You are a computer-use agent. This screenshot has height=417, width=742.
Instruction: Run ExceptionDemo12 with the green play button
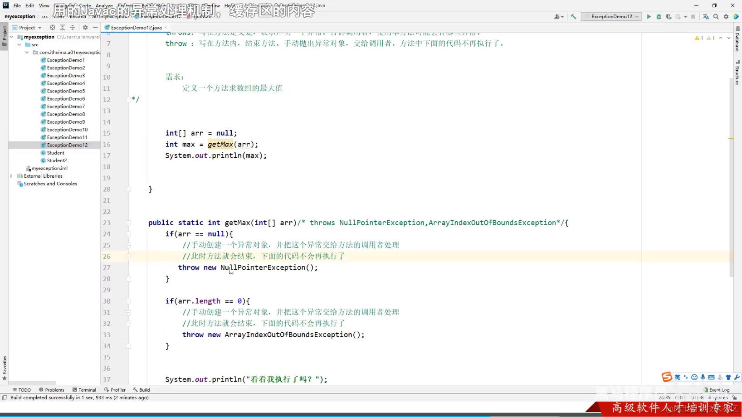click(649, 17)
